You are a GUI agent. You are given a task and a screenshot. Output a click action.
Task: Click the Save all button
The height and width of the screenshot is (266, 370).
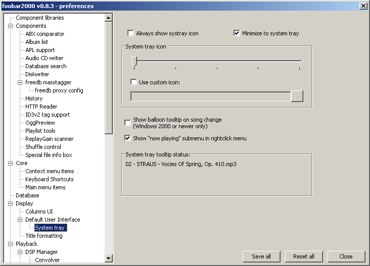click(261, 256)
